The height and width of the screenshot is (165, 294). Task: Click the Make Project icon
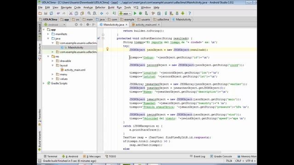[114, 13]
